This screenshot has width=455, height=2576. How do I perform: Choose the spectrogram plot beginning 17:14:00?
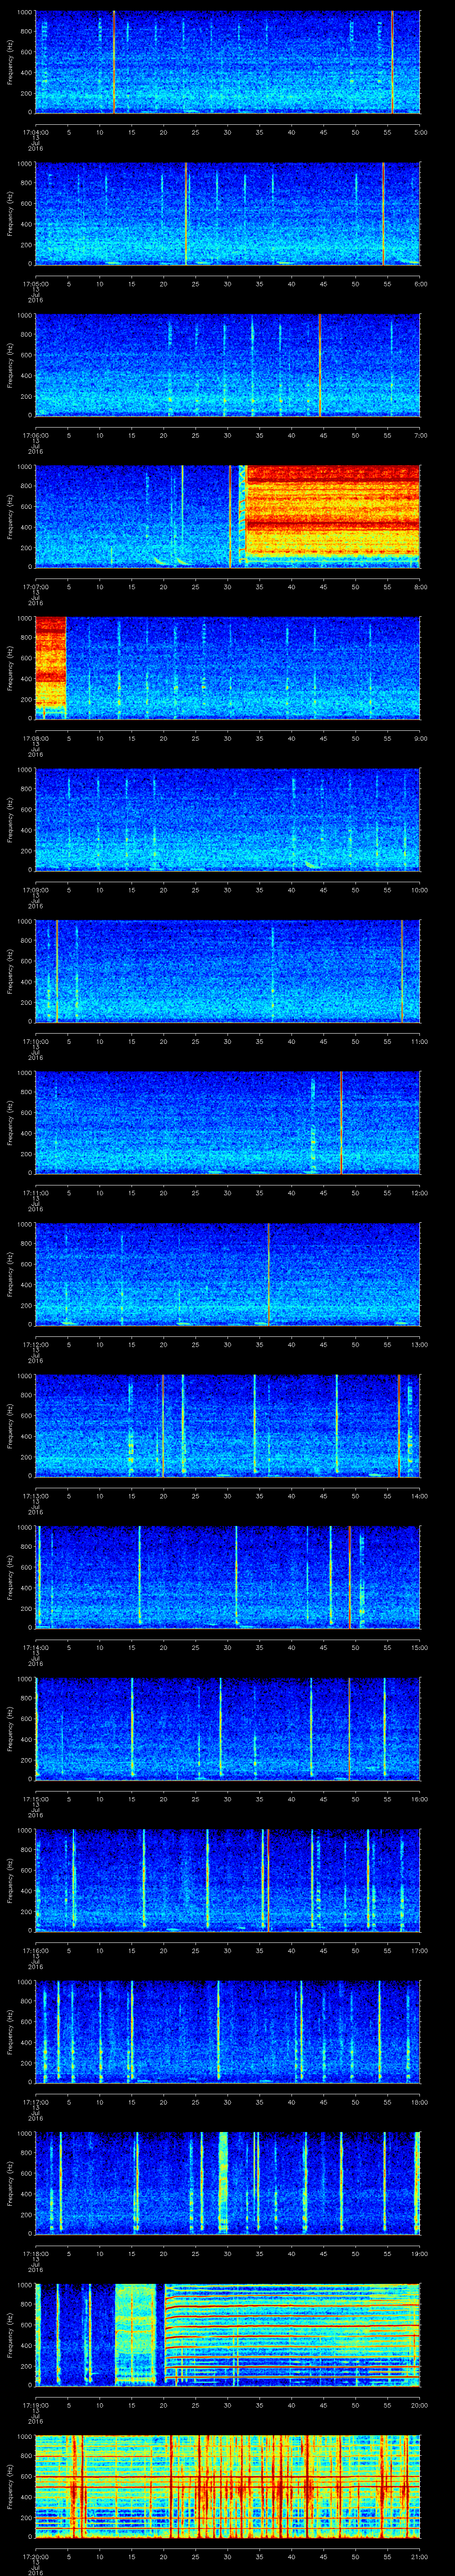228,1577
